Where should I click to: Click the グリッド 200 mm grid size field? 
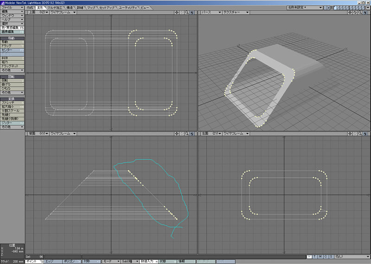coord(12,261)
